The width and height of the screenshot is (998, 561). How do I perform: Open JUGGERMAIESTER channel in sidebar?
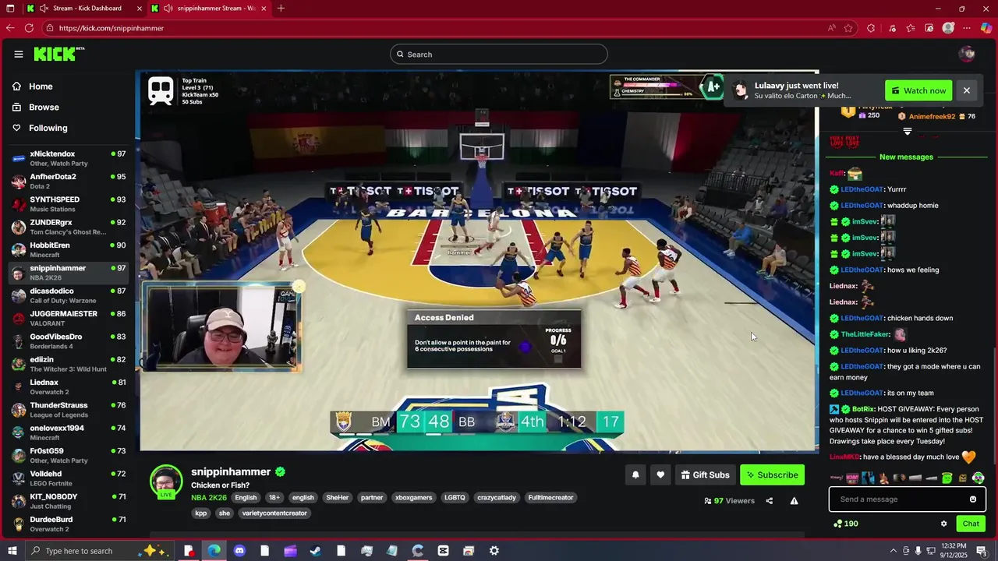69,319
